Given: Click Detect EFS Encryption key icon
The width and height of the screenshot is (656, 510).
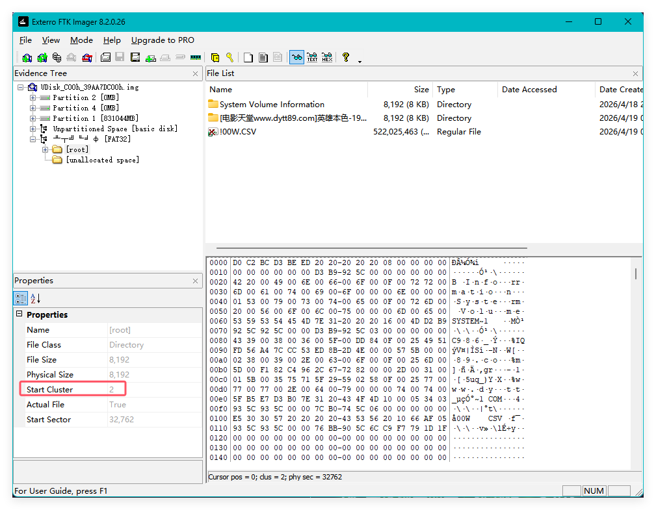Looking at the screenshot, I should pos(230,58).
